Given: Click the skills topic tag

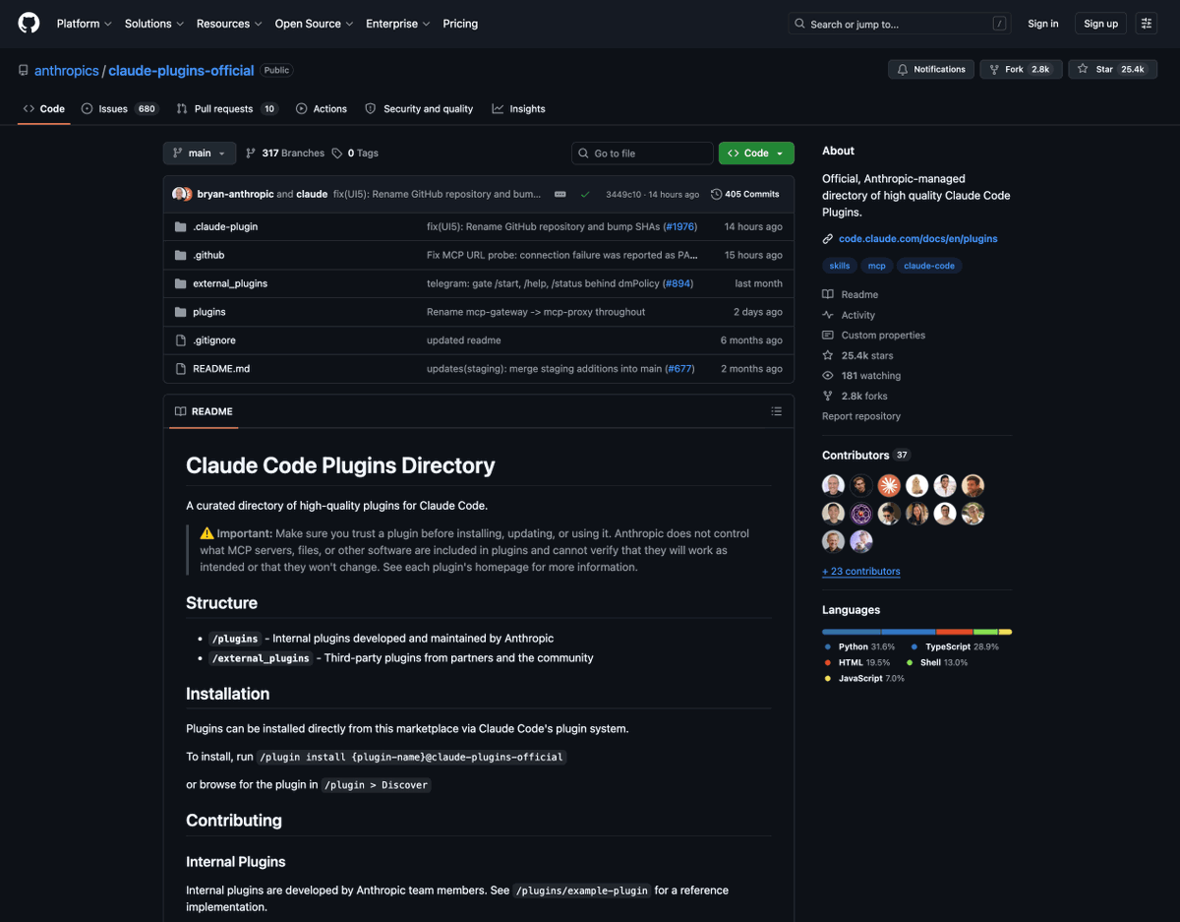Looking at the screenshot, I should pyautogui.click(x=840, y=266).
